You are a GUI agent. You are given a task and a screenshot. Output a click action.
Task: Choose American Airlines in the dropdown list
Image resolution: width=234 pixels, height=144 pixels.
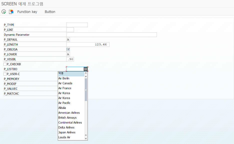[69, 113]
